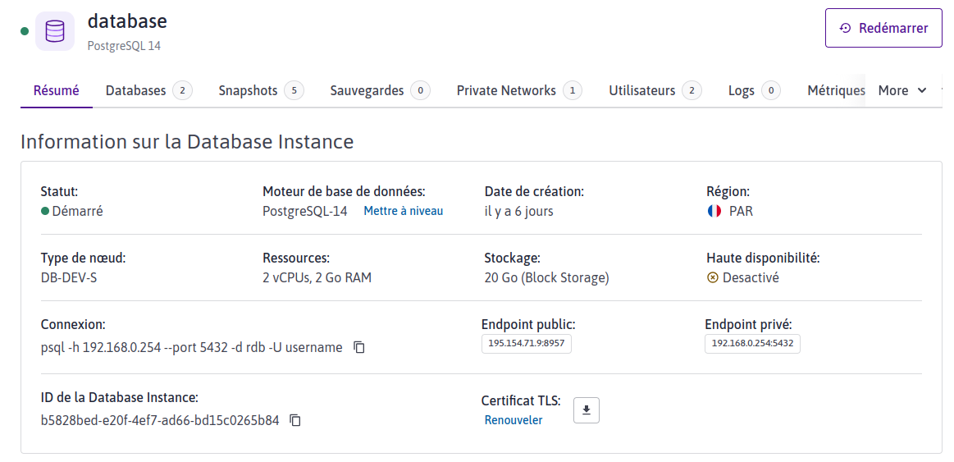The width and height of the screenshot is (954, 462).
Task: Click the green Démarré status dot
Action: coord(45,211)
